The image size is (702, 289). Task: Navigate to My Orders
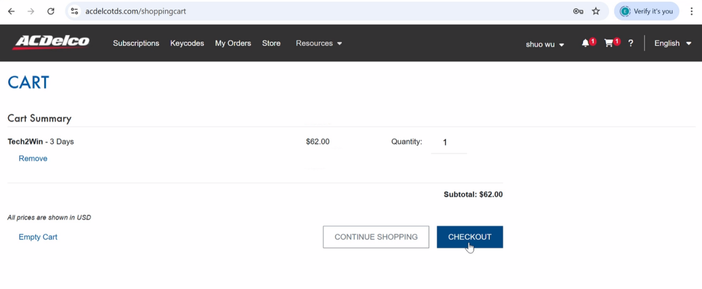pos(233,43)
